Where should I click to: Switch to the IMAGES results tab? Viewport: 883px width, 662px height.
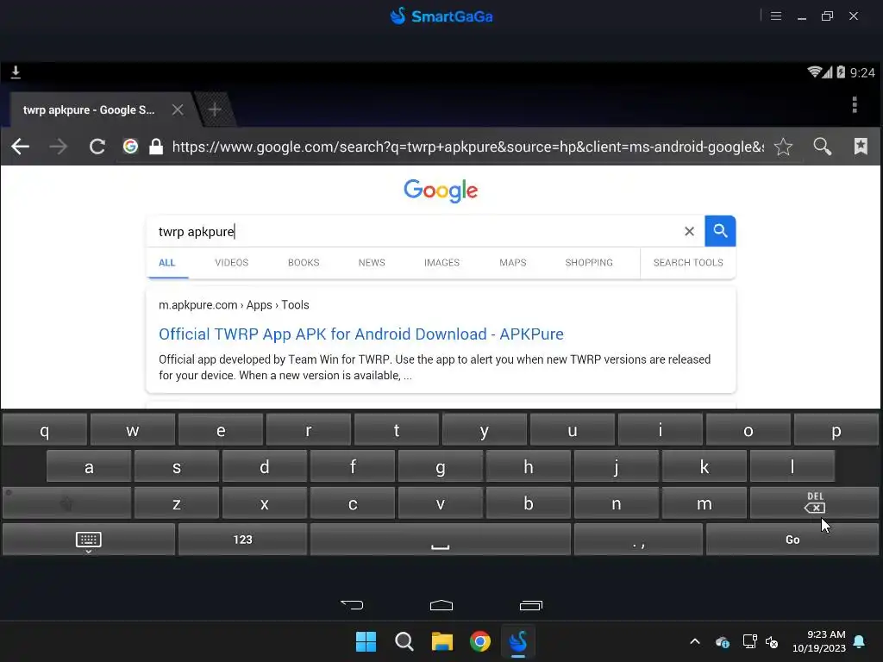pyautogui.click(x=441, y=263)
